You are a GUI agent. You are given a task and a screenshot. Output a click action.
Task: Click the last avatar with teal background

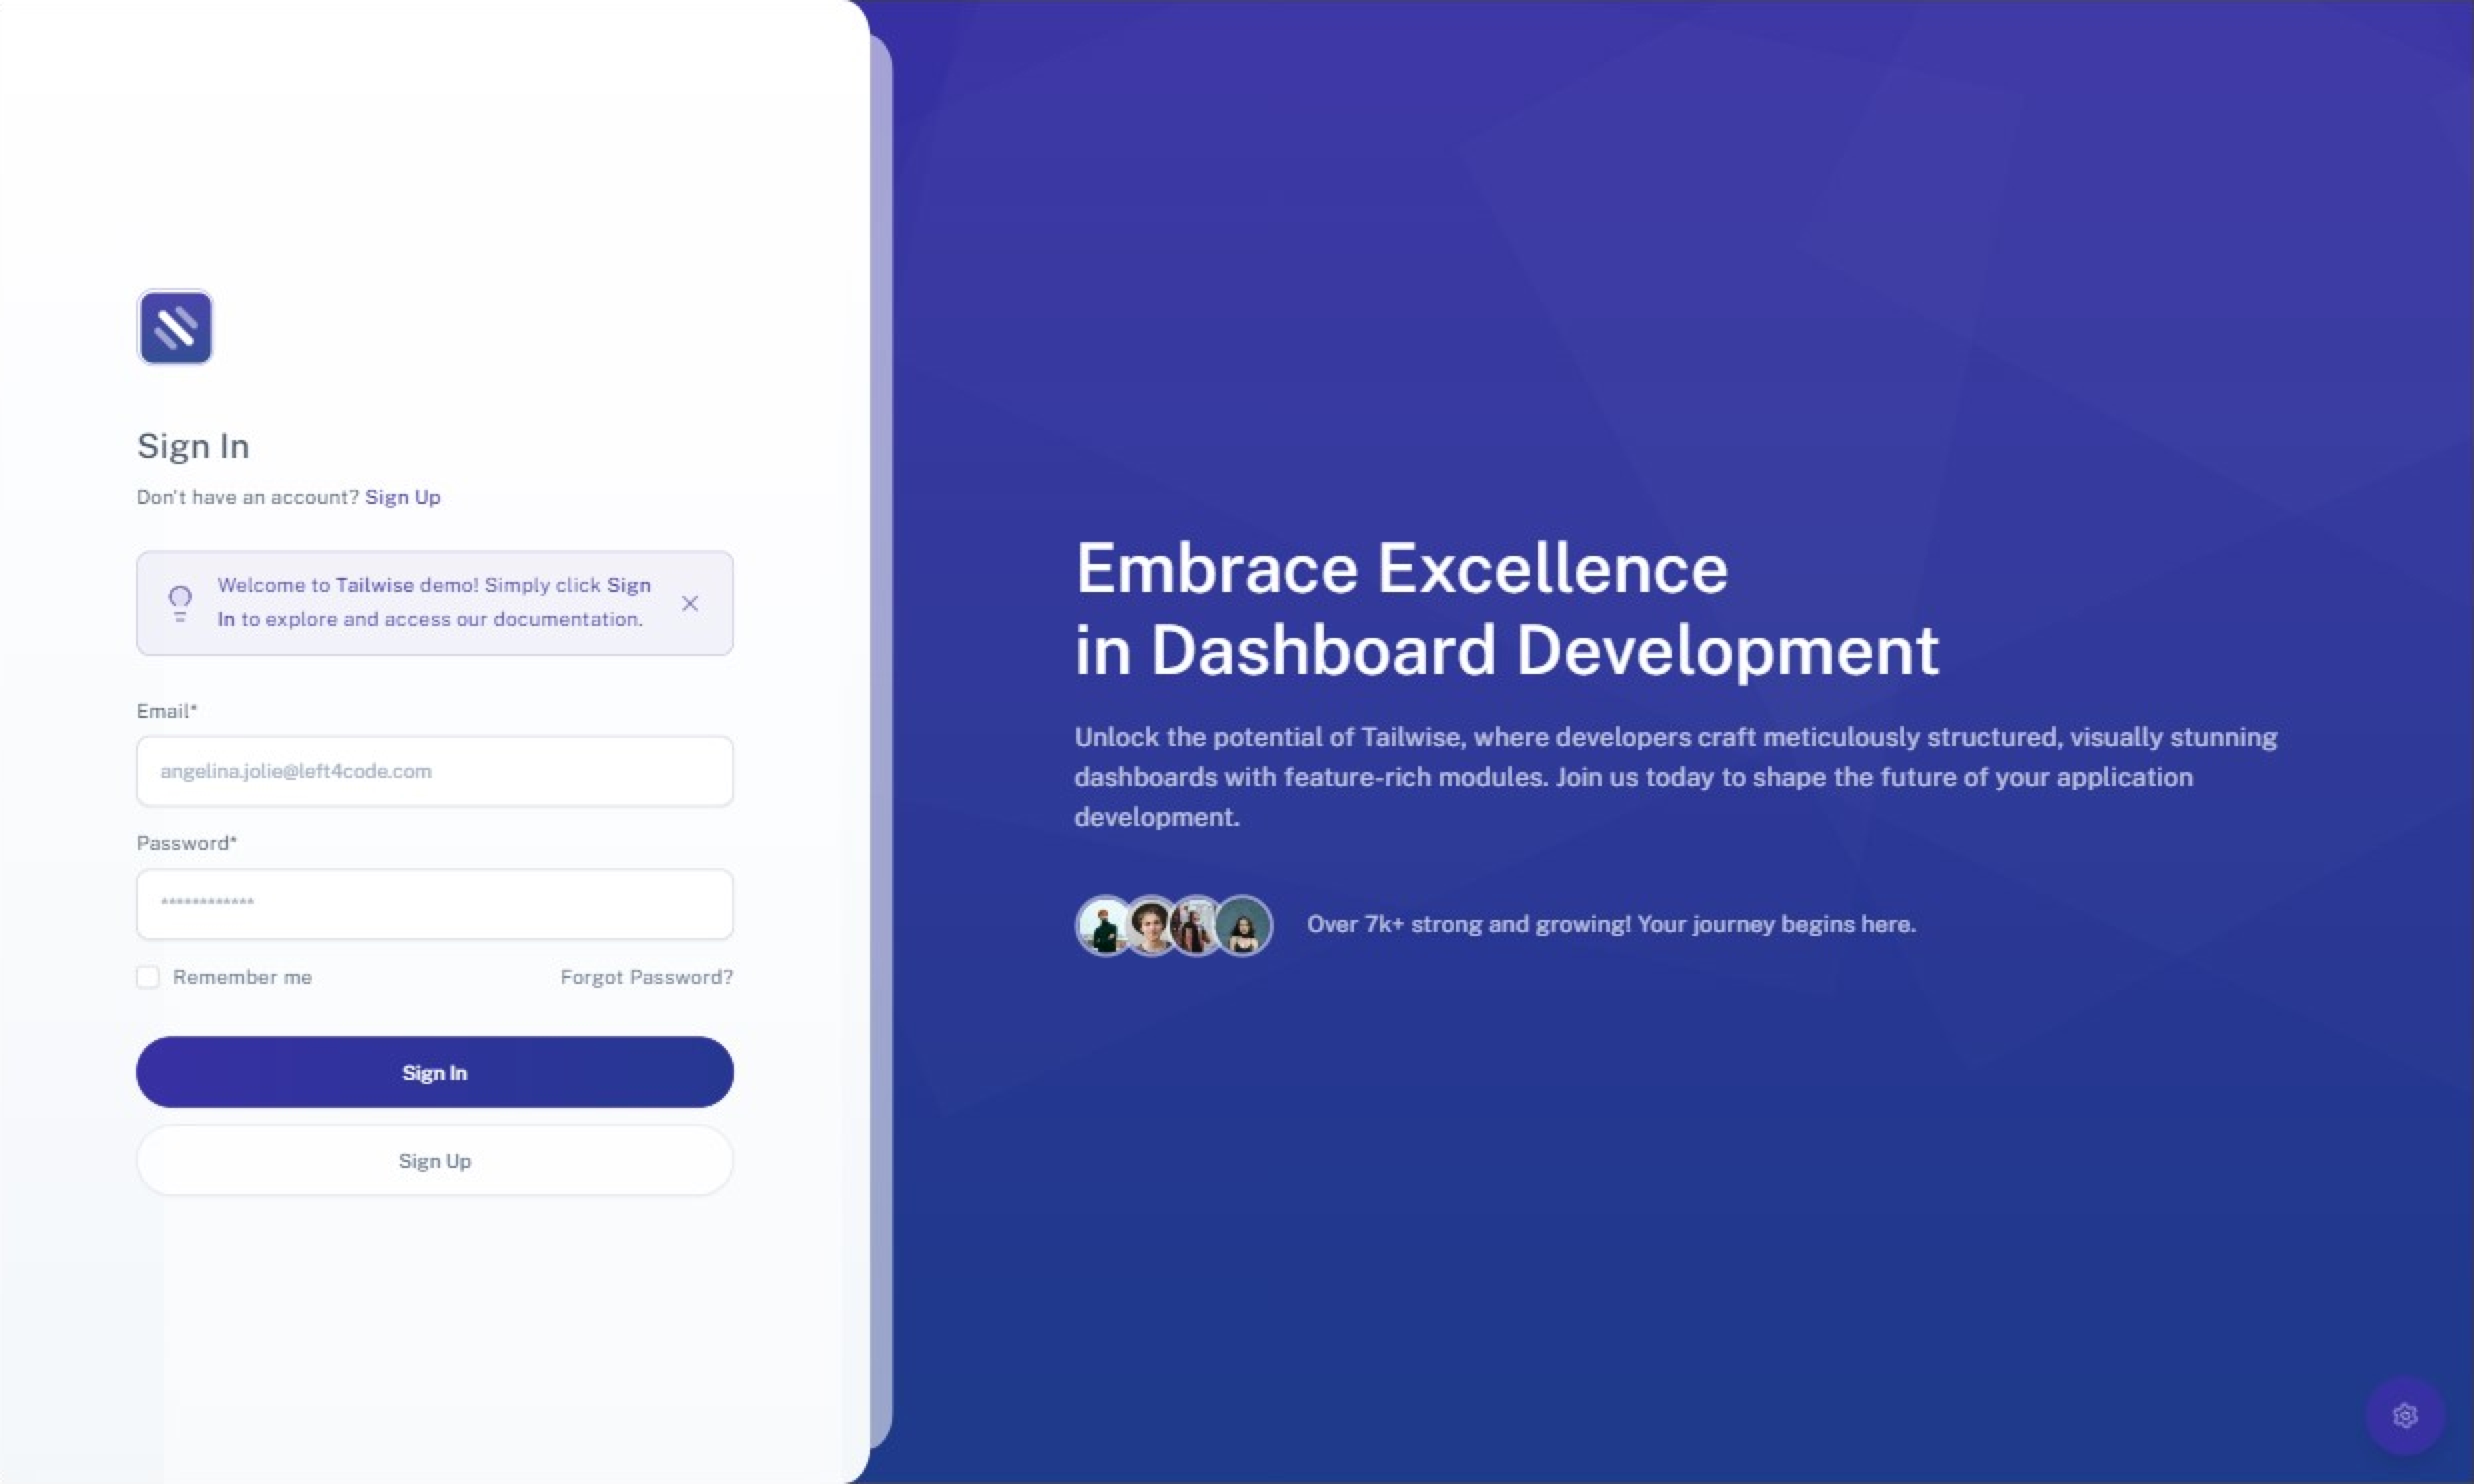[1244, 925]
